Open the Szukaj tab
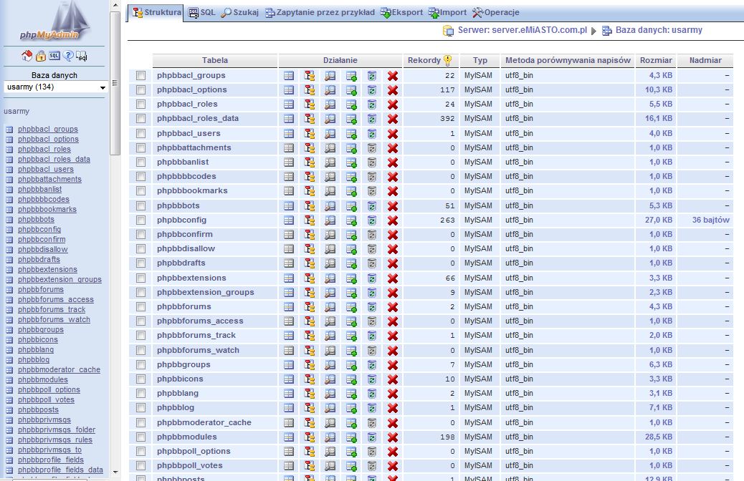Image resolution: width=744 pixels, height=481 pixels. click(x=239, y=12)
